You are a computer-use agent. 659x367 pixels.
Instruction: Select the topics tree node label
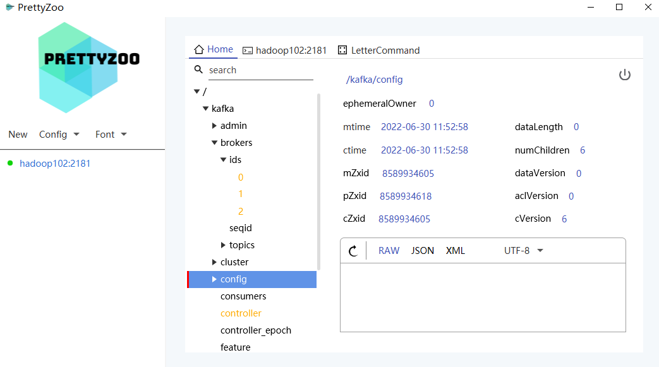pyautogui.click(x=241, y=245)
